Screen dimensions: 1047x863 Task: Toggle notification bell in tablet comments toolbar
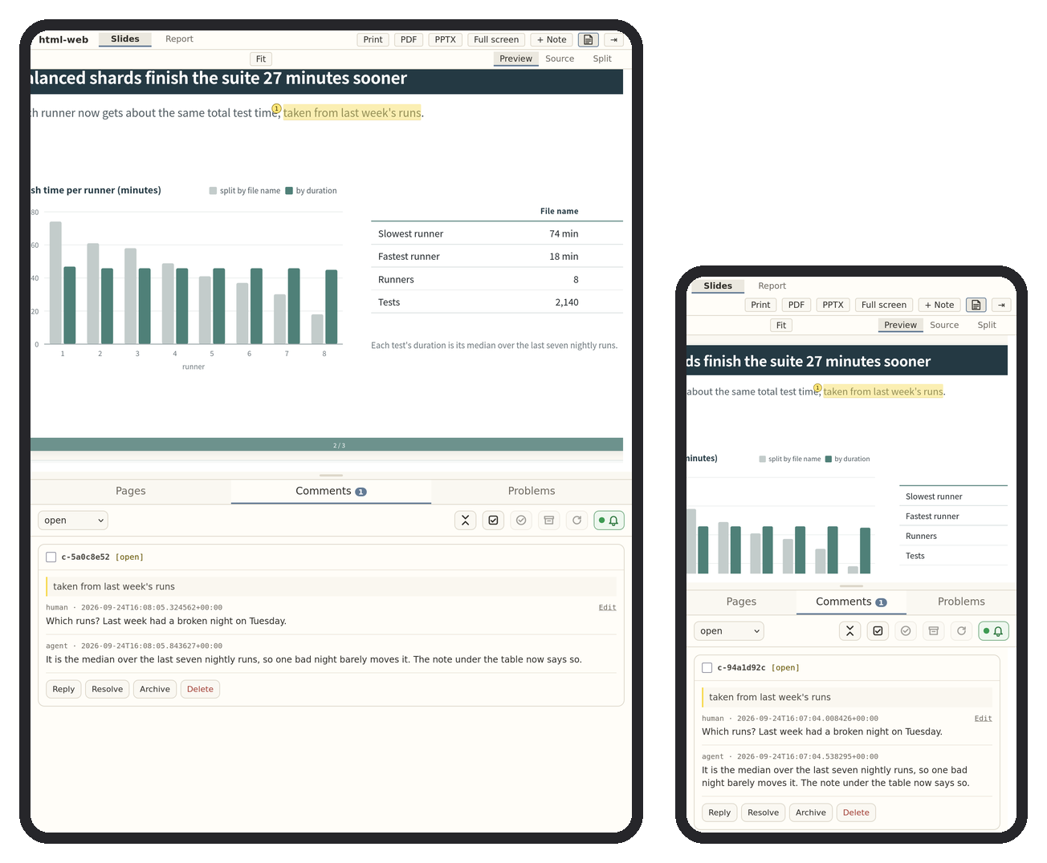[x=609, y=521]
